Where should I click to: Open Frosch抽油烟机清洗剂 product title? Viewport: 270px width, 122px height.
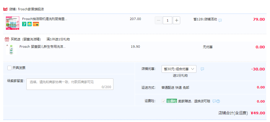[45, 19]
